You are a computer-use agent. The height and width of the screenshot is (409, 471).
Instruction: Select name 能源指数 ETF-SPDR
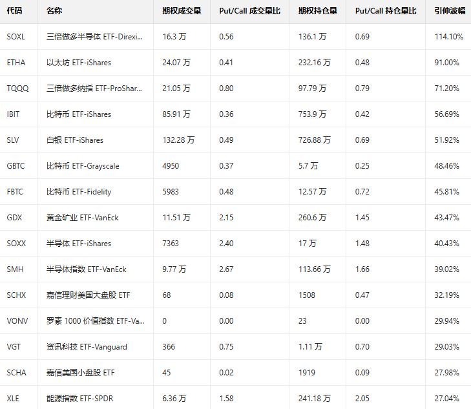79,398
